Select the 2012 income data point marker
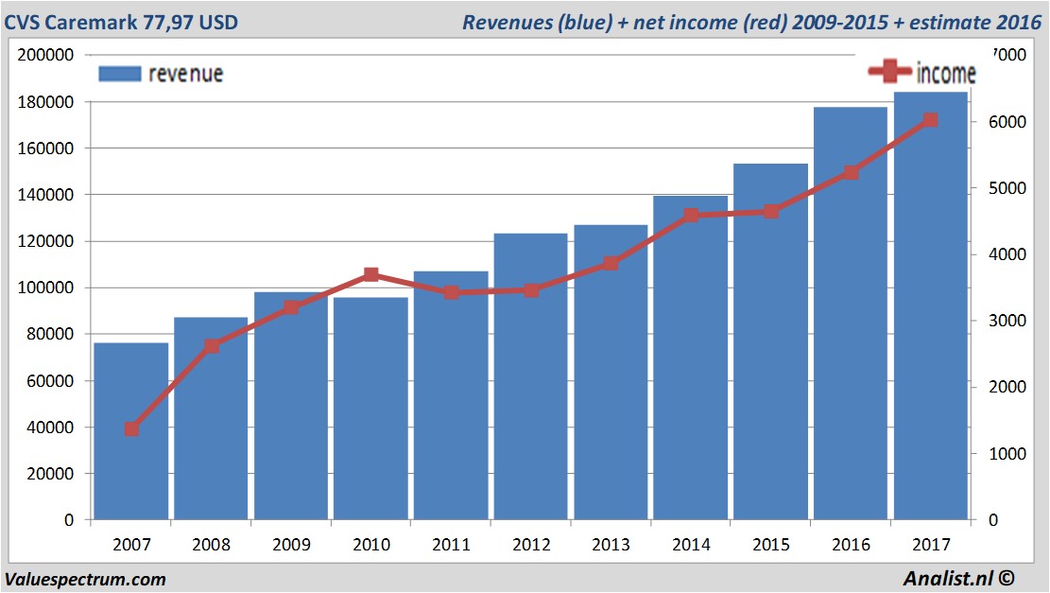This screenshot has height=593, width=1050. coord(531,290)
